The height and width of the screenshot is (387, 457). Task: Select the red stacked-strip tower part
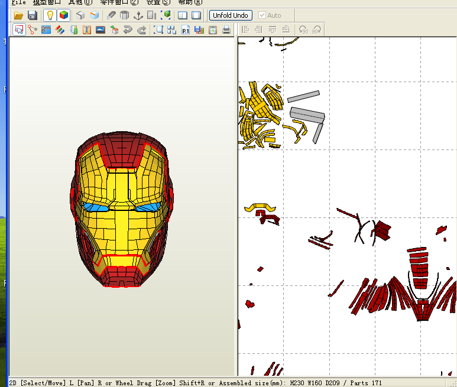(419, 268)
